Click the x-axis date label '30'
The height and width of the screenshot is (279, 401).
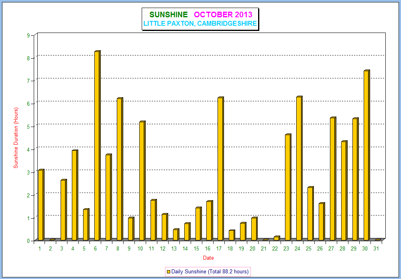[x=365, y=248]
